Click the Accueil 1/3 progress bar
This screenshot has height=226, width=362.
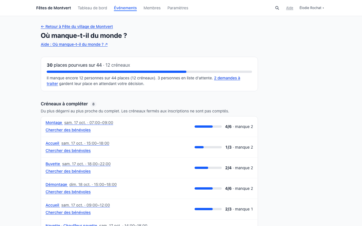(x=208, y=147)
